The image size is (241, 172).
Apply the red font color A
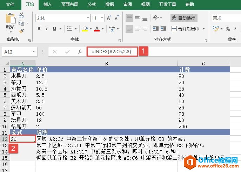tap(97, 29)
